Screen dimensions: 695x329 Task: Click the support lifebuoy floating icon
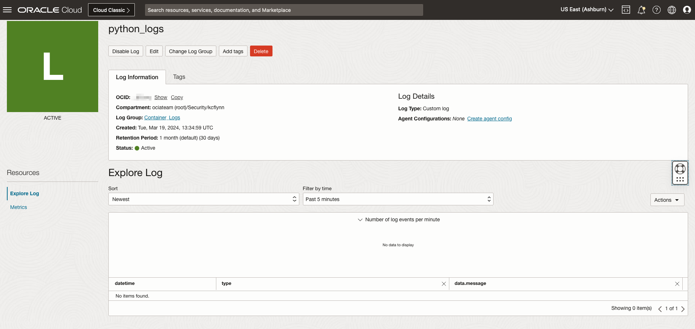coord(680,169)
